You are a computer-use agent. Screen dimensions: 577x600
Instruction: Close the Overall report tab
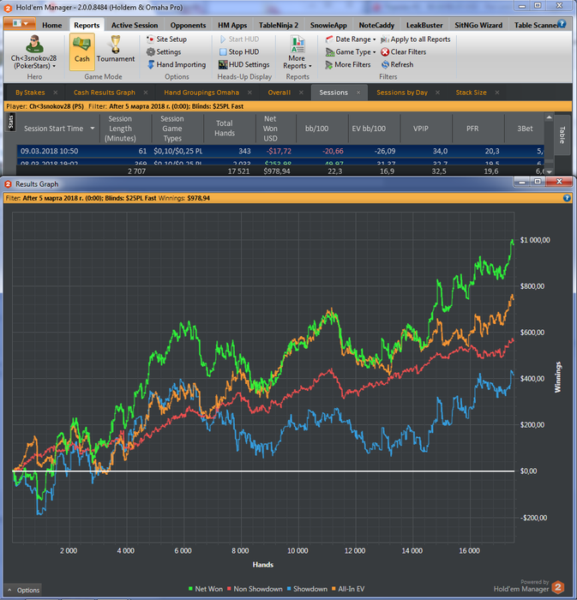tap(301, 93)
